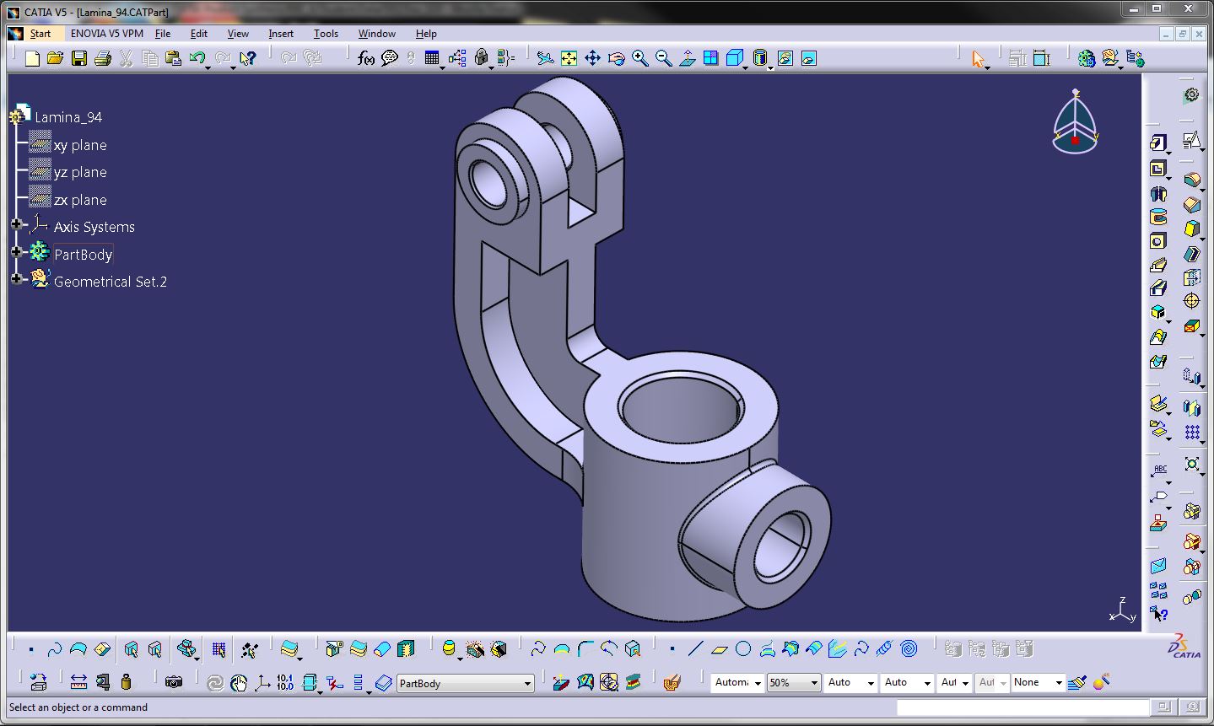
Task: Select the Lamina_94 root node
Action: click(x=68, y=117)
